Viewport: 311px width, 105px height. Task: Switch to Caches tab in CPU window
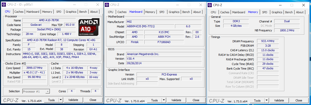point(19,12)
